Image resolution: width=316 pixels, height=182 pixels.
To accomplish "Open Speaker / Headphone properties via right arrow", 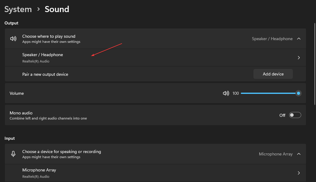I will point(298,58).
